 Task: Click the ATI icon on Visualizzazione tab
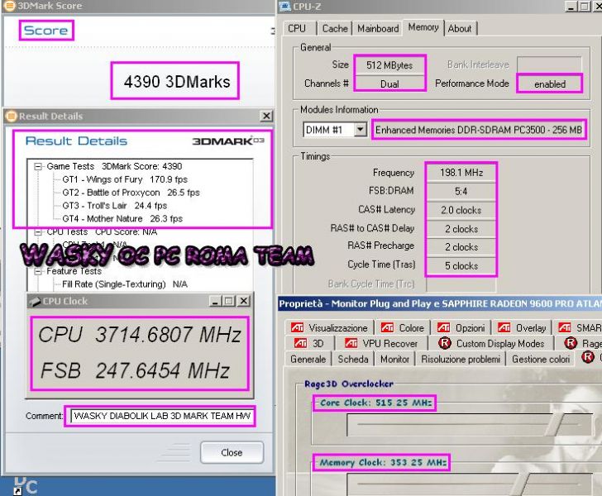click(297, 327)
